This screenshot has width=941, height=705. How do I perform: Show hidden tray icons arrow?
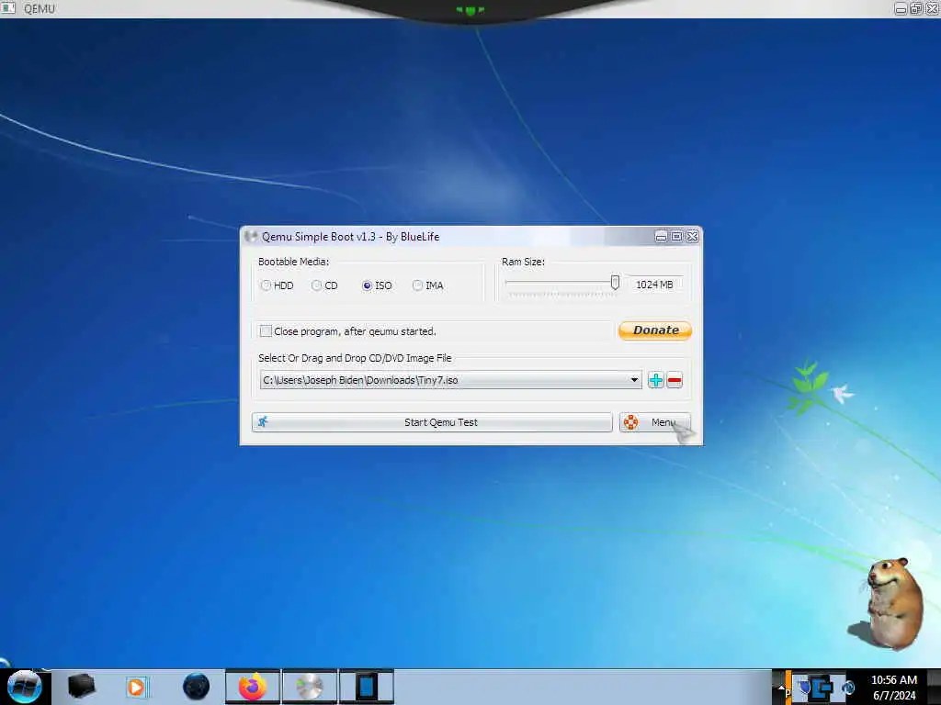[x=780, y=687]
